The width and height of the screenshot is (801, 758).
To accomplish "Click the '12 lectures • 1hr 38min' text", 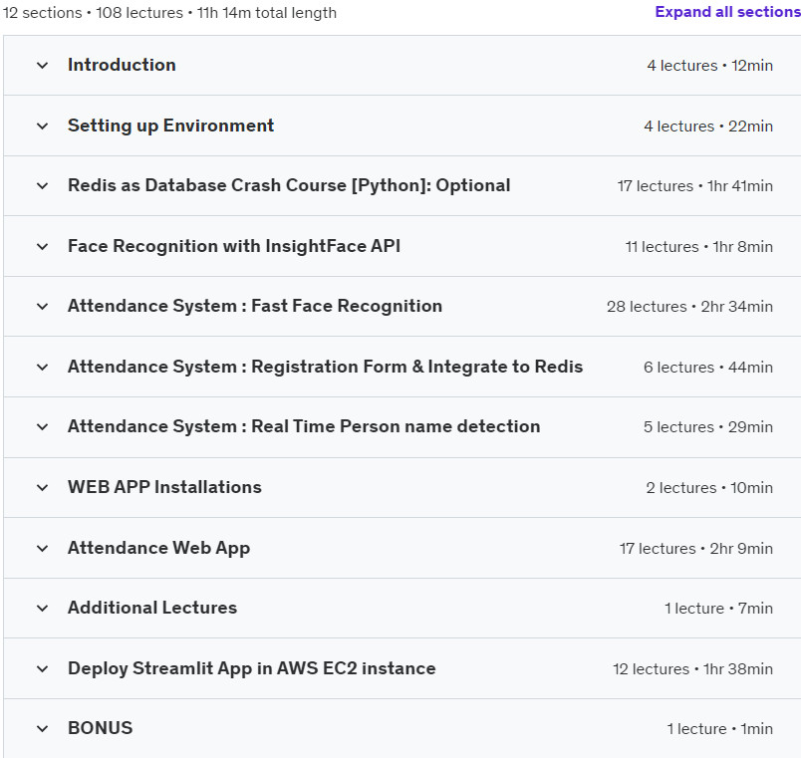I will click(x=692, y=669).
